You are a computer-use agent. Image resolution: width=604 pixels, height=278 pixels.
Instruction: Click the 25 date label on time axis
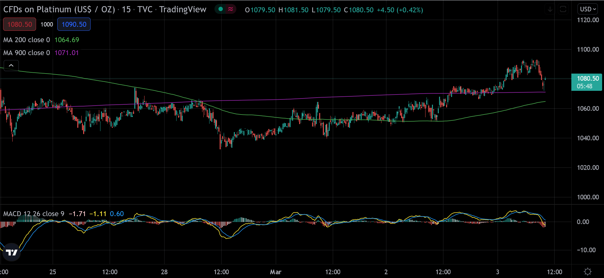pyautogui.click(x=53, y=272)
